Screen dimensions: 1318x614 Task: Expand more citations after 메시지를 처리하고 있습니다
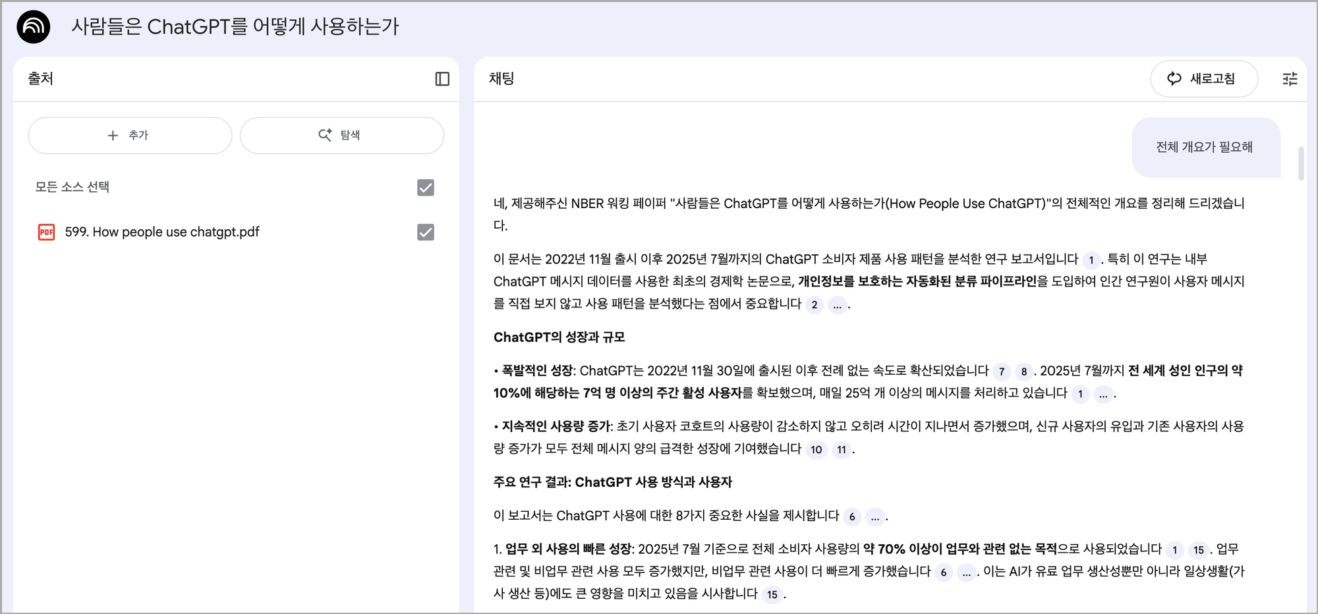tap(1103, 394)
